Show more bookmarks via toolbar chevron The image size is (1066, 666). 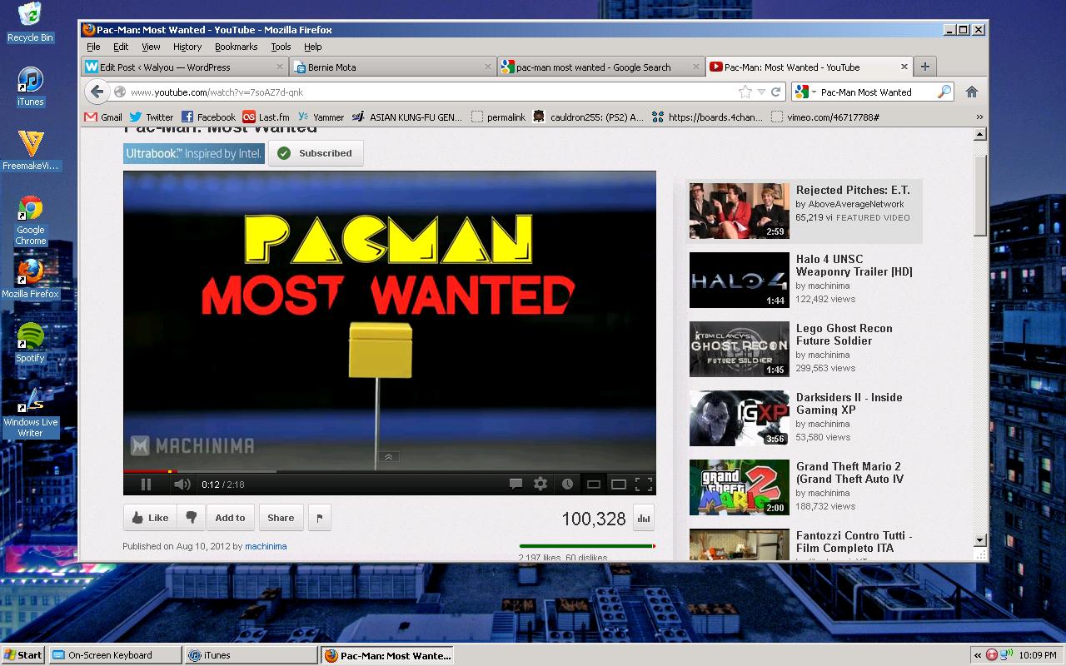click(x=979, y=117)
